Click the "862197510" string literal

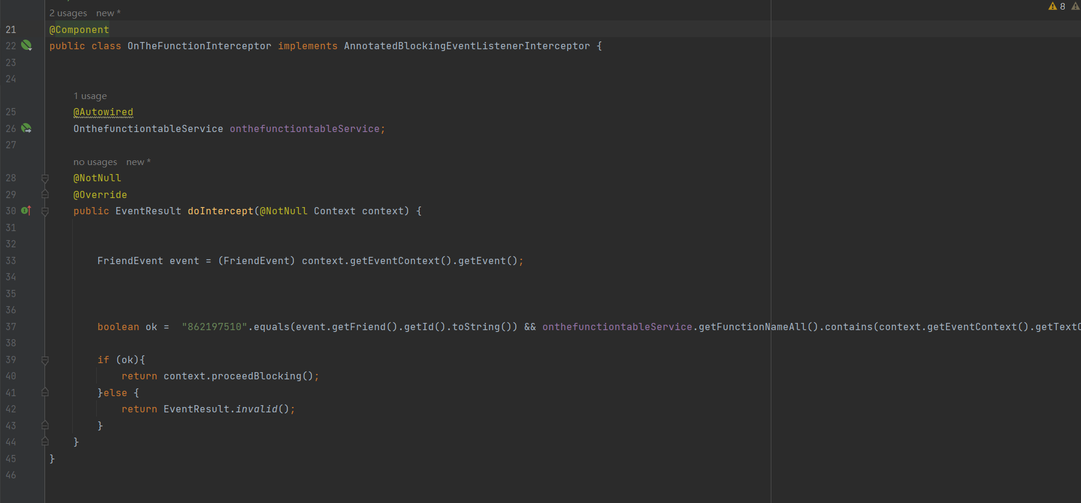coord(215,327)
